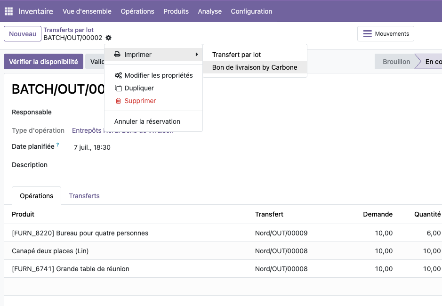Open the help tooltip next to Date planifiée
The height and width of the screenshot is (306, 442).
58,145
